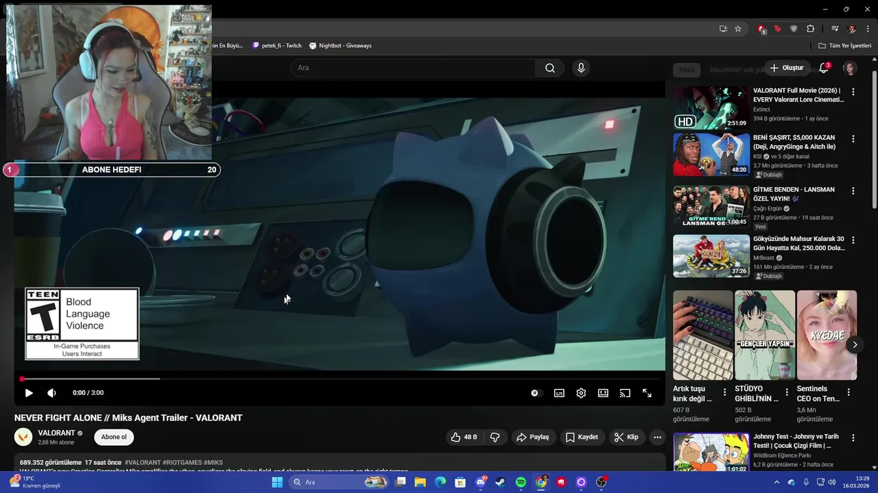Open File Explorer from the taskbar
This screenshot has width=878, height=493.
pyautogui.click(x=420, y=482)
